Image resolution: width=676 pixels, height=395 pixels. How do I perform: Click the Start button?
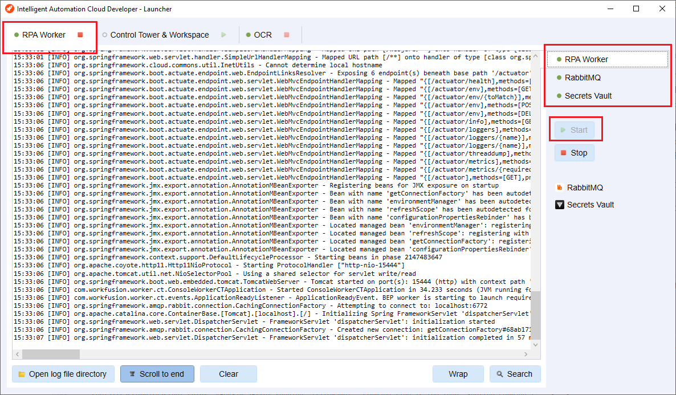point(574,130)
